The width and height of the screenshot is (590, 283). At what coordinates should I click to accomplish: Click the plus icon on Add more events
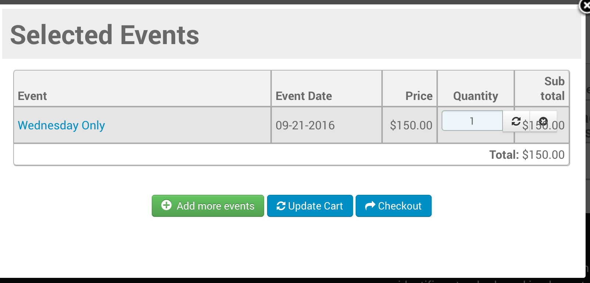pos(166,205)
